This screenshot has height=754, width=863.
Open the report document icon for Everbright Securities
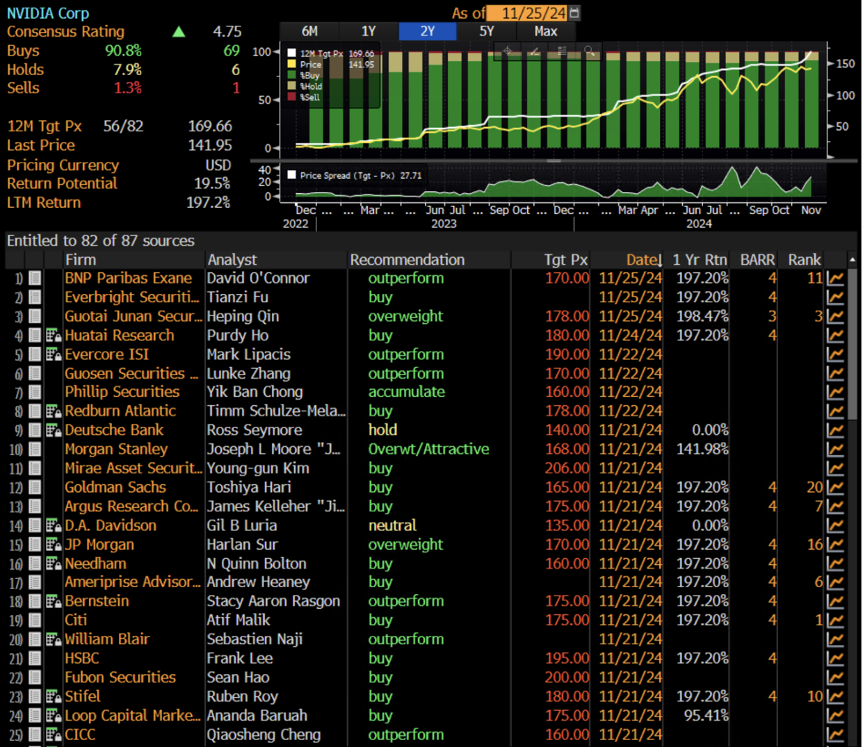coord(35,297)
